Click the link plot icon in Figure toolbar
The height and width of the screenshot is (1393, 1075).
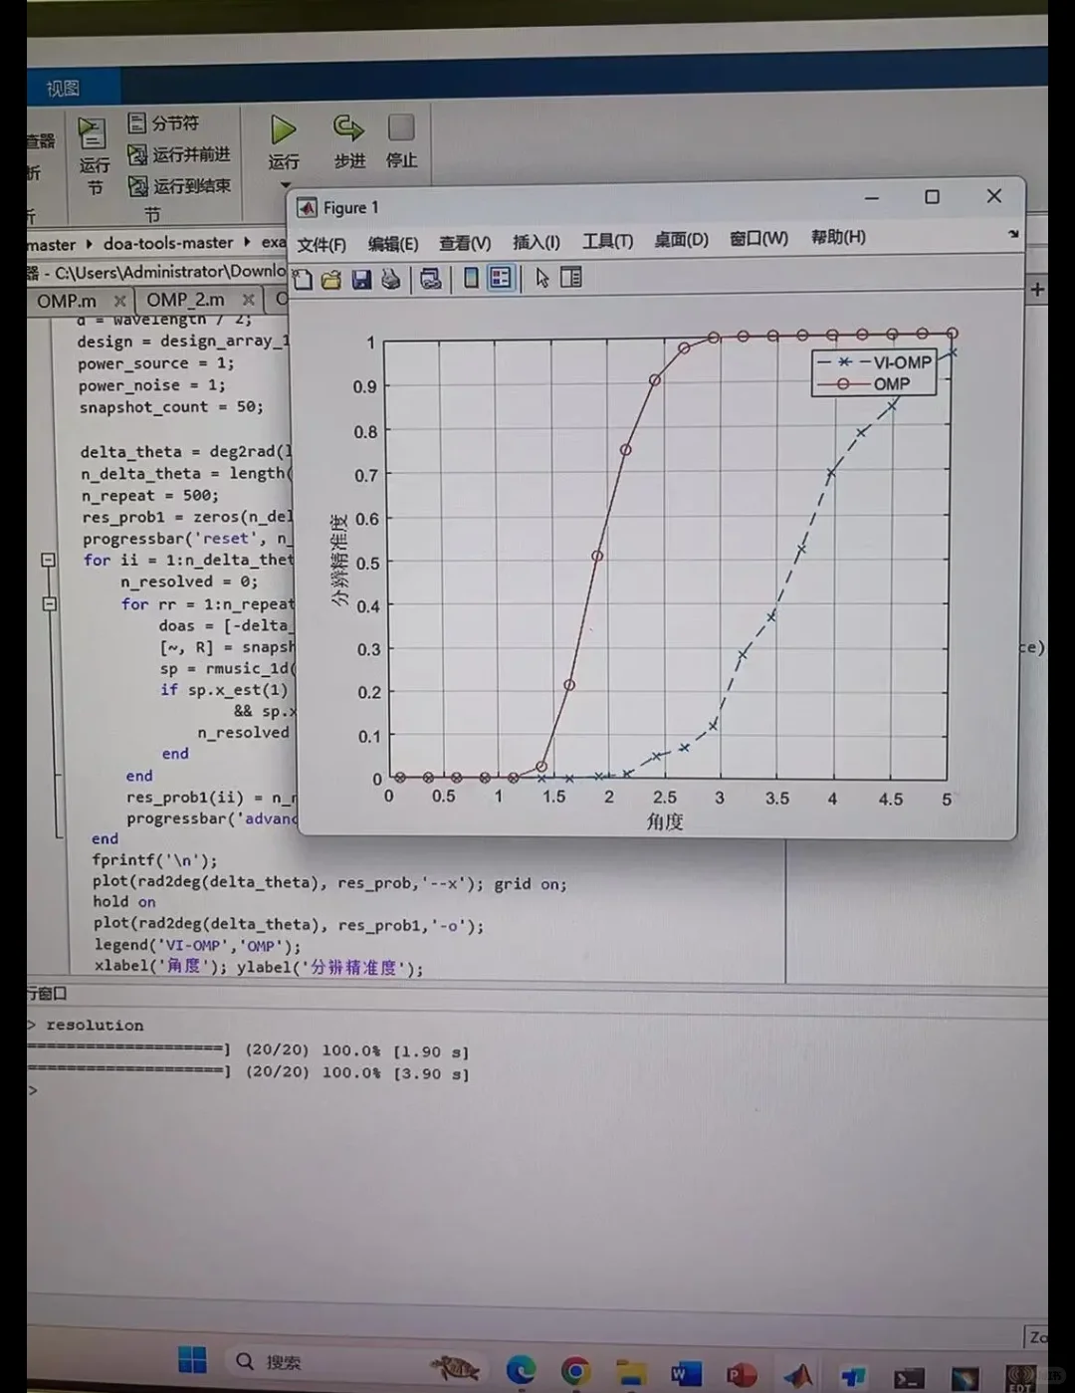(x=430, y=279)
